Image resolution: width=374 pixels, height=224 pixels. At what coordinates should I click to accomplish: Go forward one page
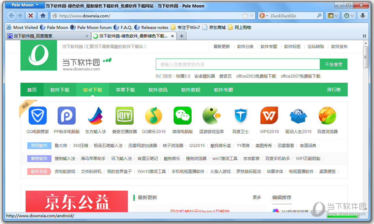pos(20,16)
